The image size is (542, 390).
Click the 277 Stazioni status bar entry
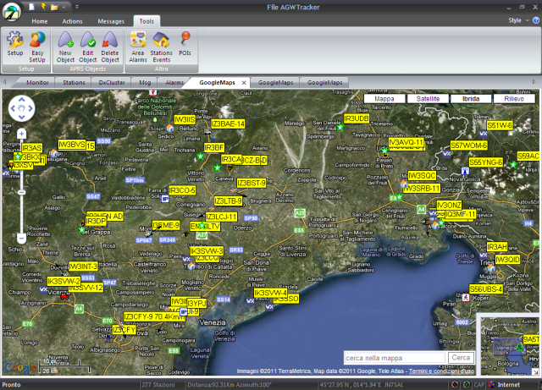(x=158, y=384)
